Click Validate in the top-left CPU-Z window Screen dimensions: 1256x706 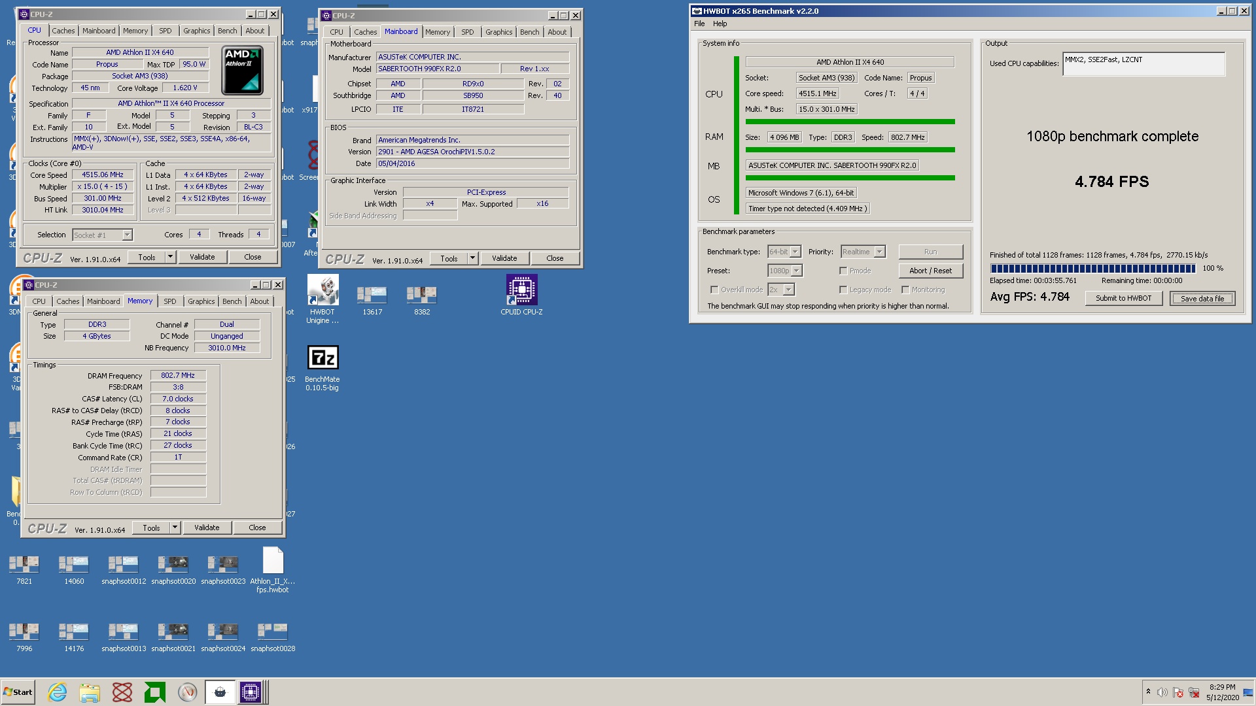(x=202, y=257)
